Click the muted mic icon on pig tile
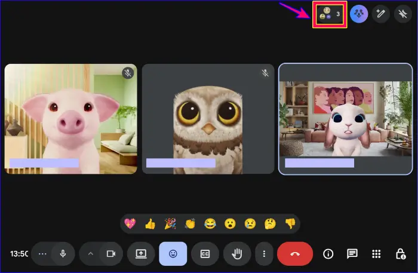Viewport: 418px width, 273px height. click(128, 73)
